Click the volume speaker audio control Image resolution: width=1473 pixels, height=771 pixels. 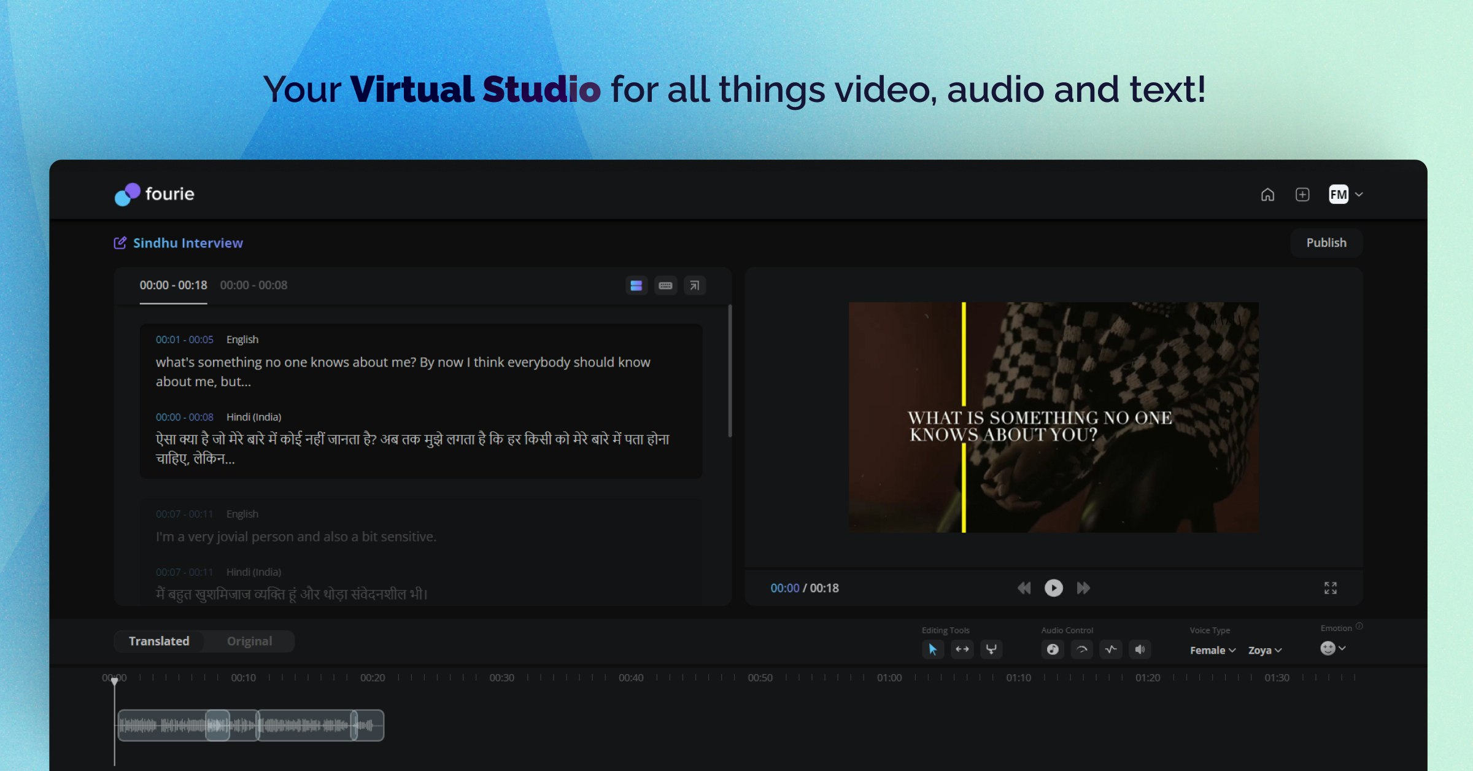coord(1140,649)
